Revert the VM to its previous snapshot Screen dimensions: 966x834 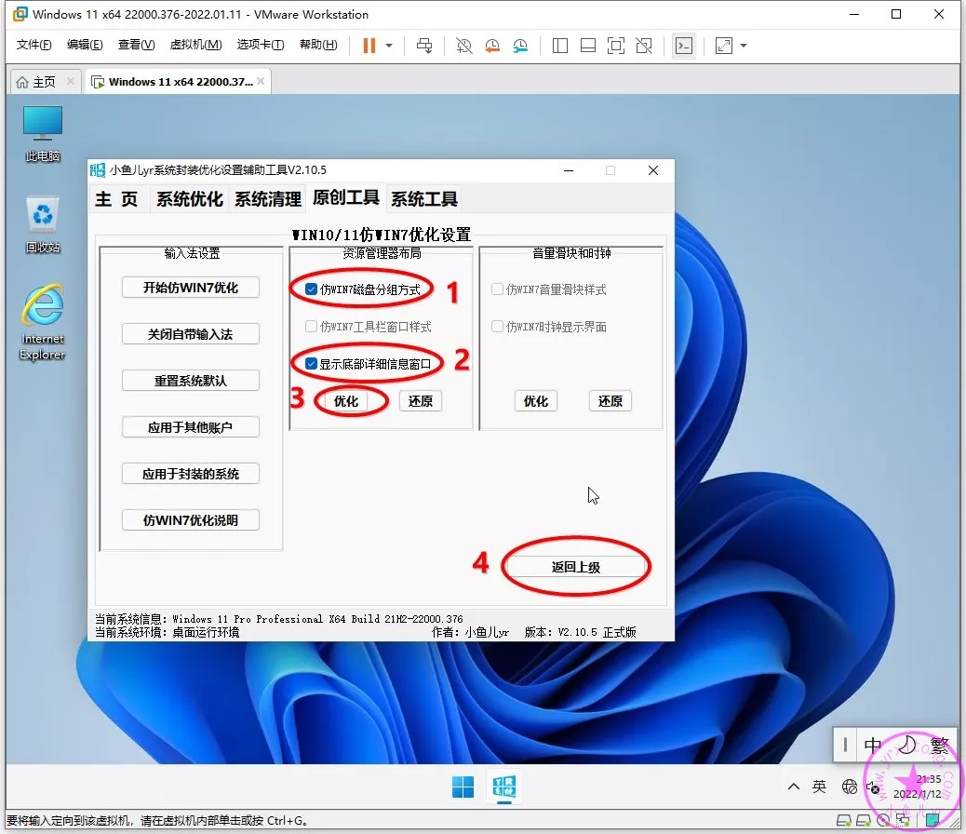[x=492, y=46]
